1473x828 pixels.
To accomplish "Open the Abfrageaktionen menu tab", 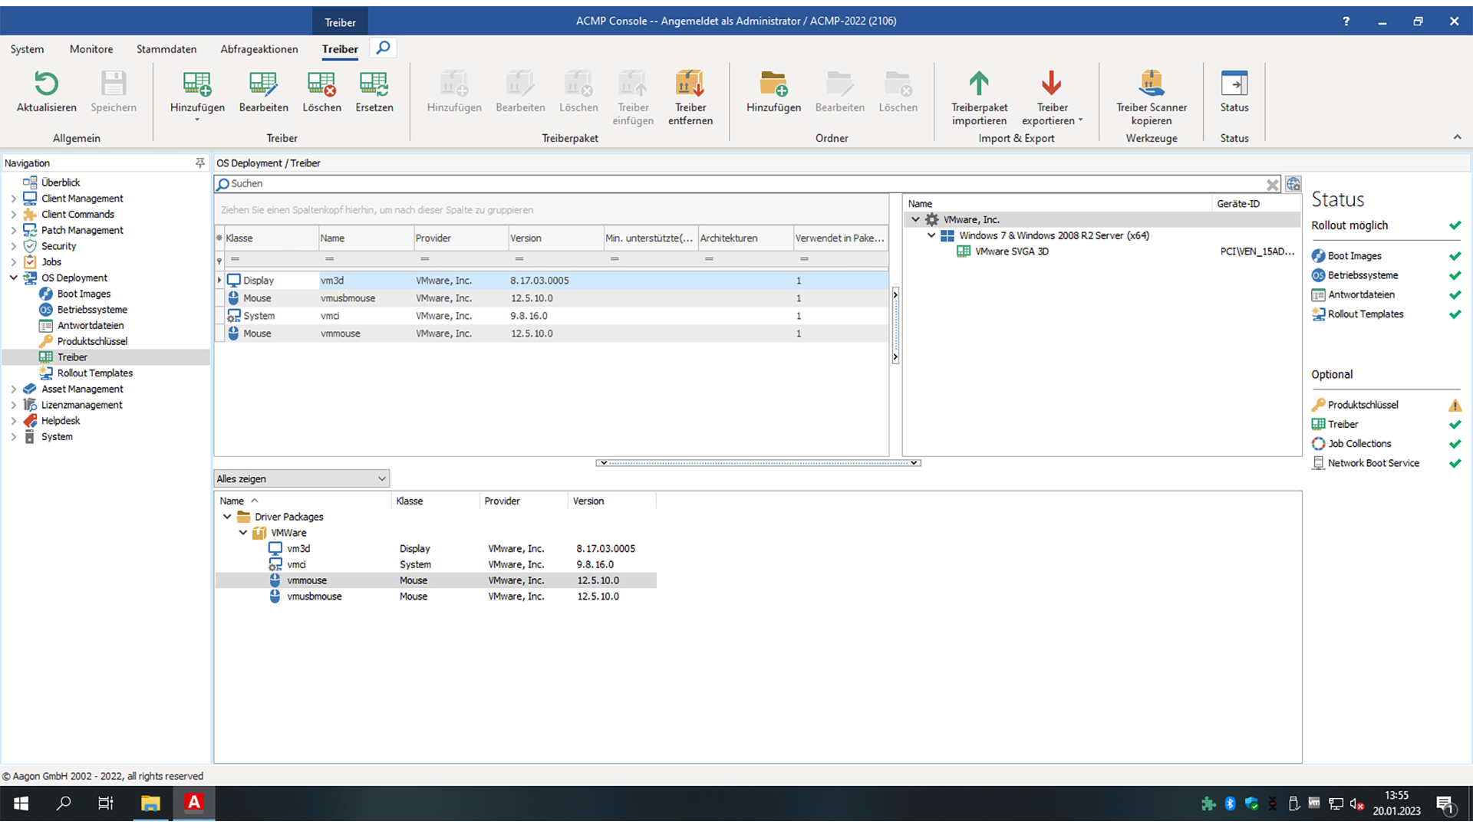I will point(259,49).
